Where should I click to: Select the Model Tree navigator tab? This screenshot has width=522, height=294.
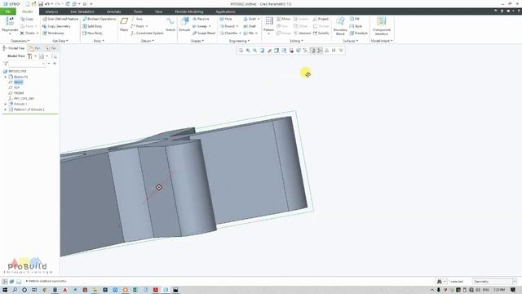click(14, 48)
